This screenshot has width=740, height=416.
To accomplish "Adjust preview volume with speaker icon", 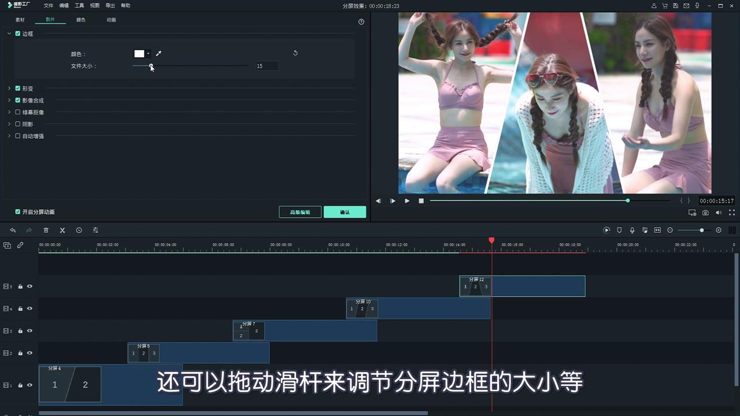I will point(719,213).
